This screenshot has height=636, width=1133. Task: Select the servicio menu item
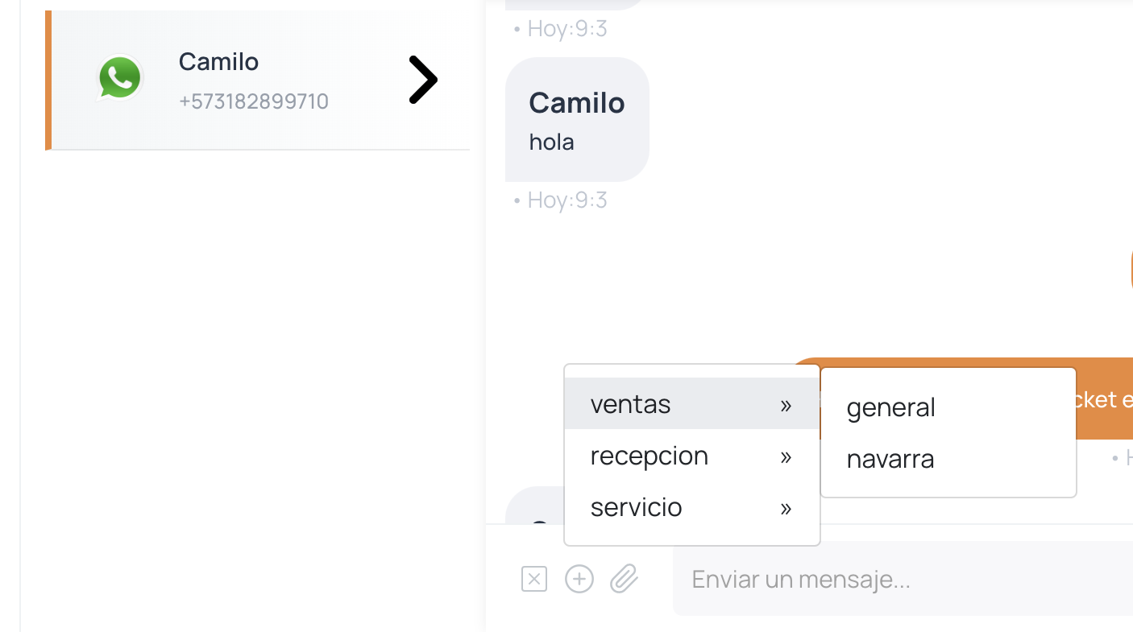click(x=636, y=507)
